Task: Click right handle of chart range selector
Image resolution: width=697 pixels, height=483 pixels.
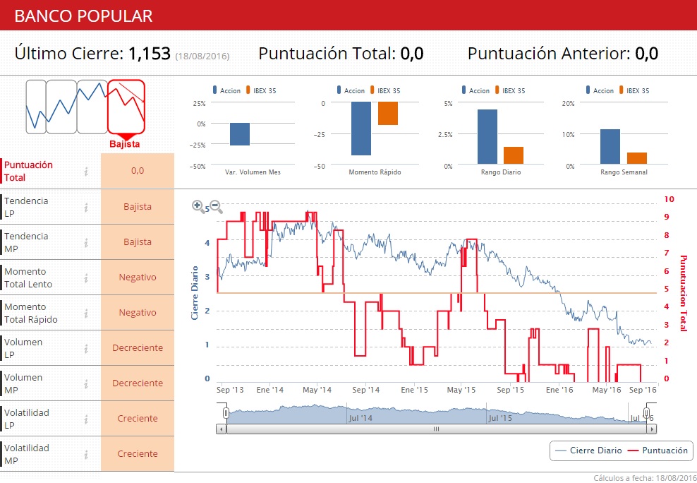Action: [x=647, y=413]
